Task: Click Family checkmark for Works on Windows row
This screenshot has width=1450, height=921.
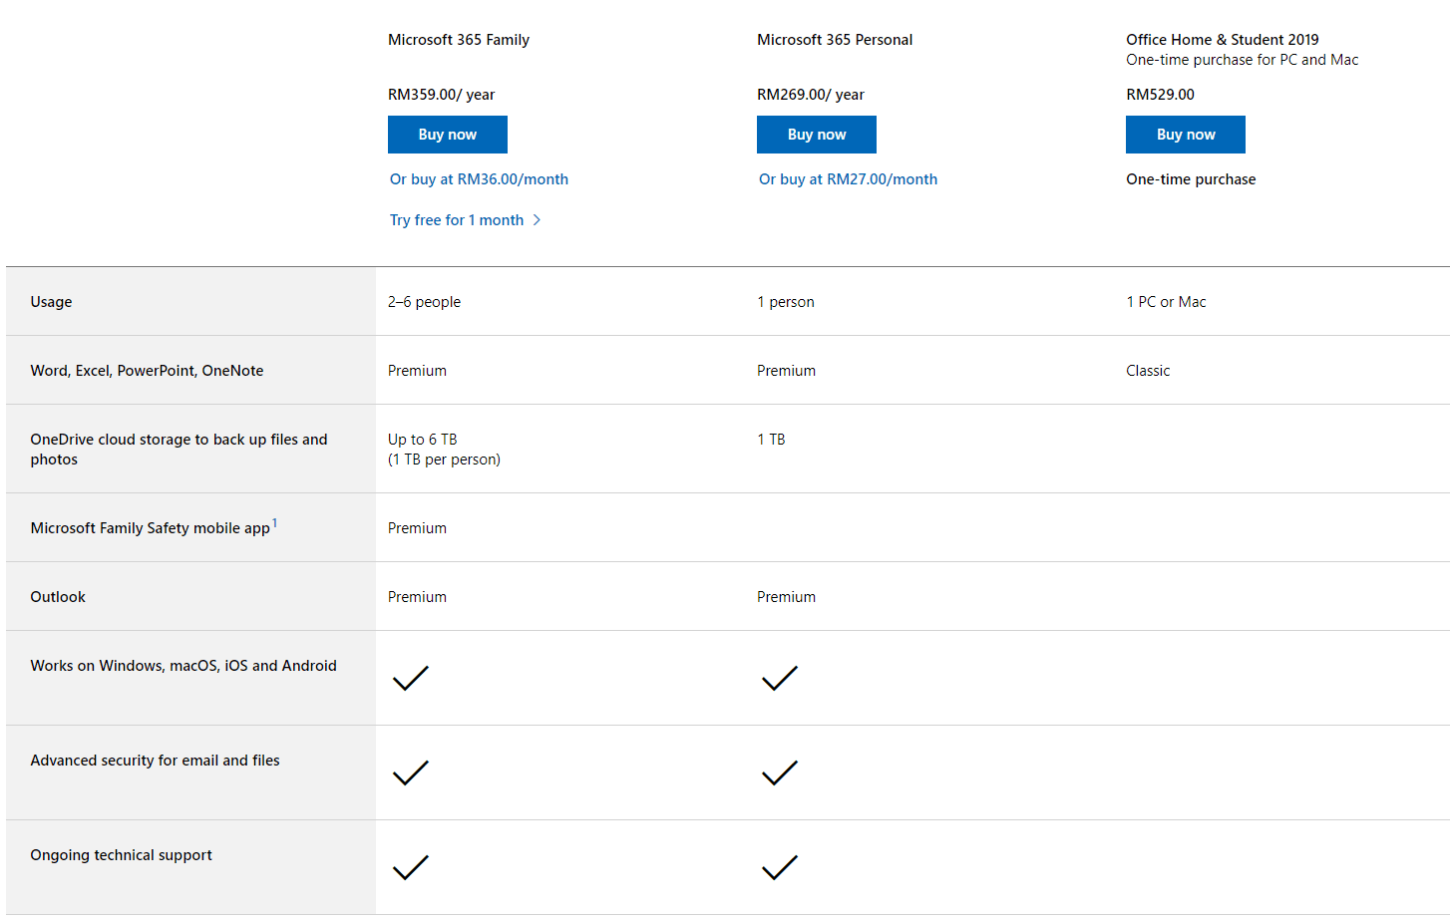Action: point(410,678)
